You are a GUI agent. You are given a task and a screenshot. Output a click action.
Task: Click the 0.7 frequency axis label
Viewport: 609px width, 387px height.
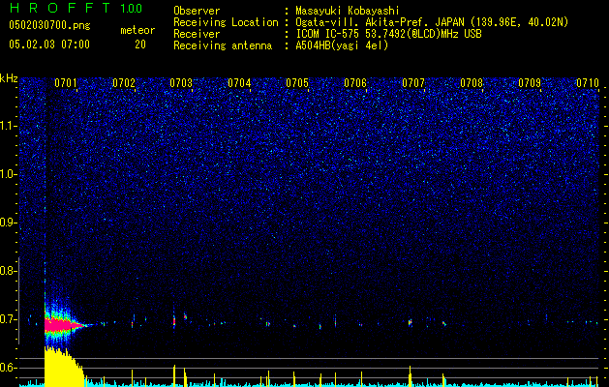[8, 319]
